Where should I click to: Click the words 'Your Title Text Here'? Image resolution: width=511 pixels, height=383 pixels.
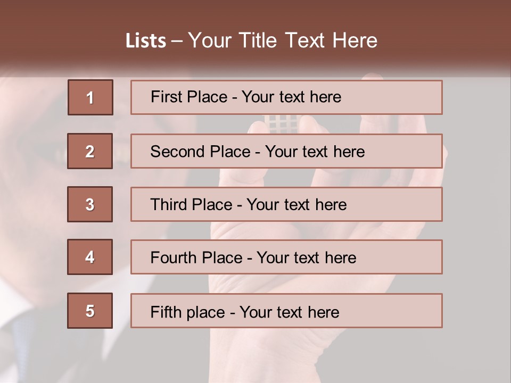(283, 40)
